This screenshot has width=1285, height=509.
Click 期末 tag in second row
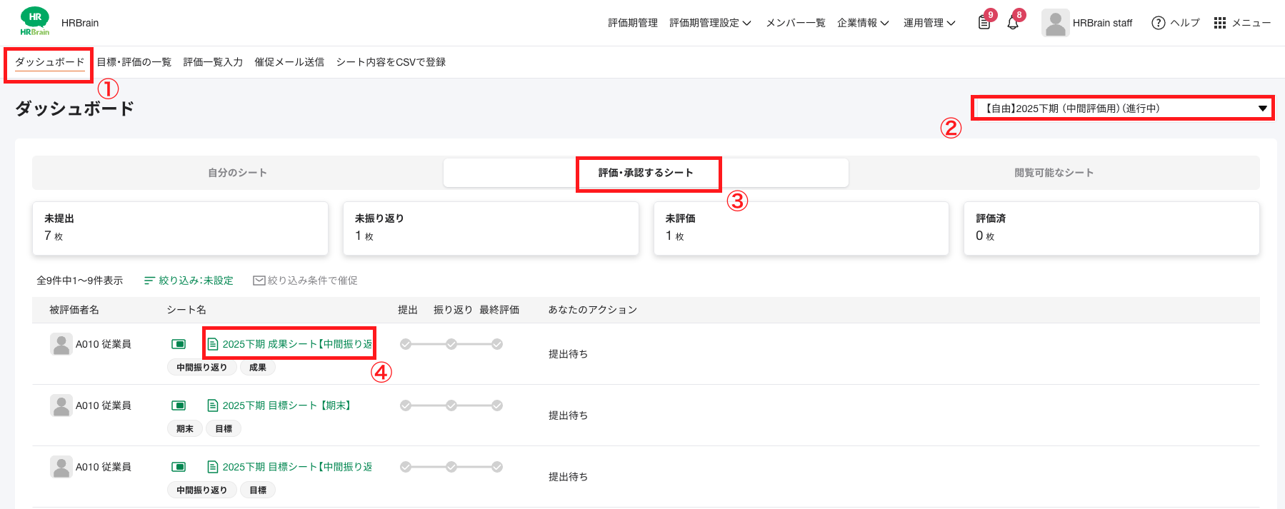coord(185,429)
